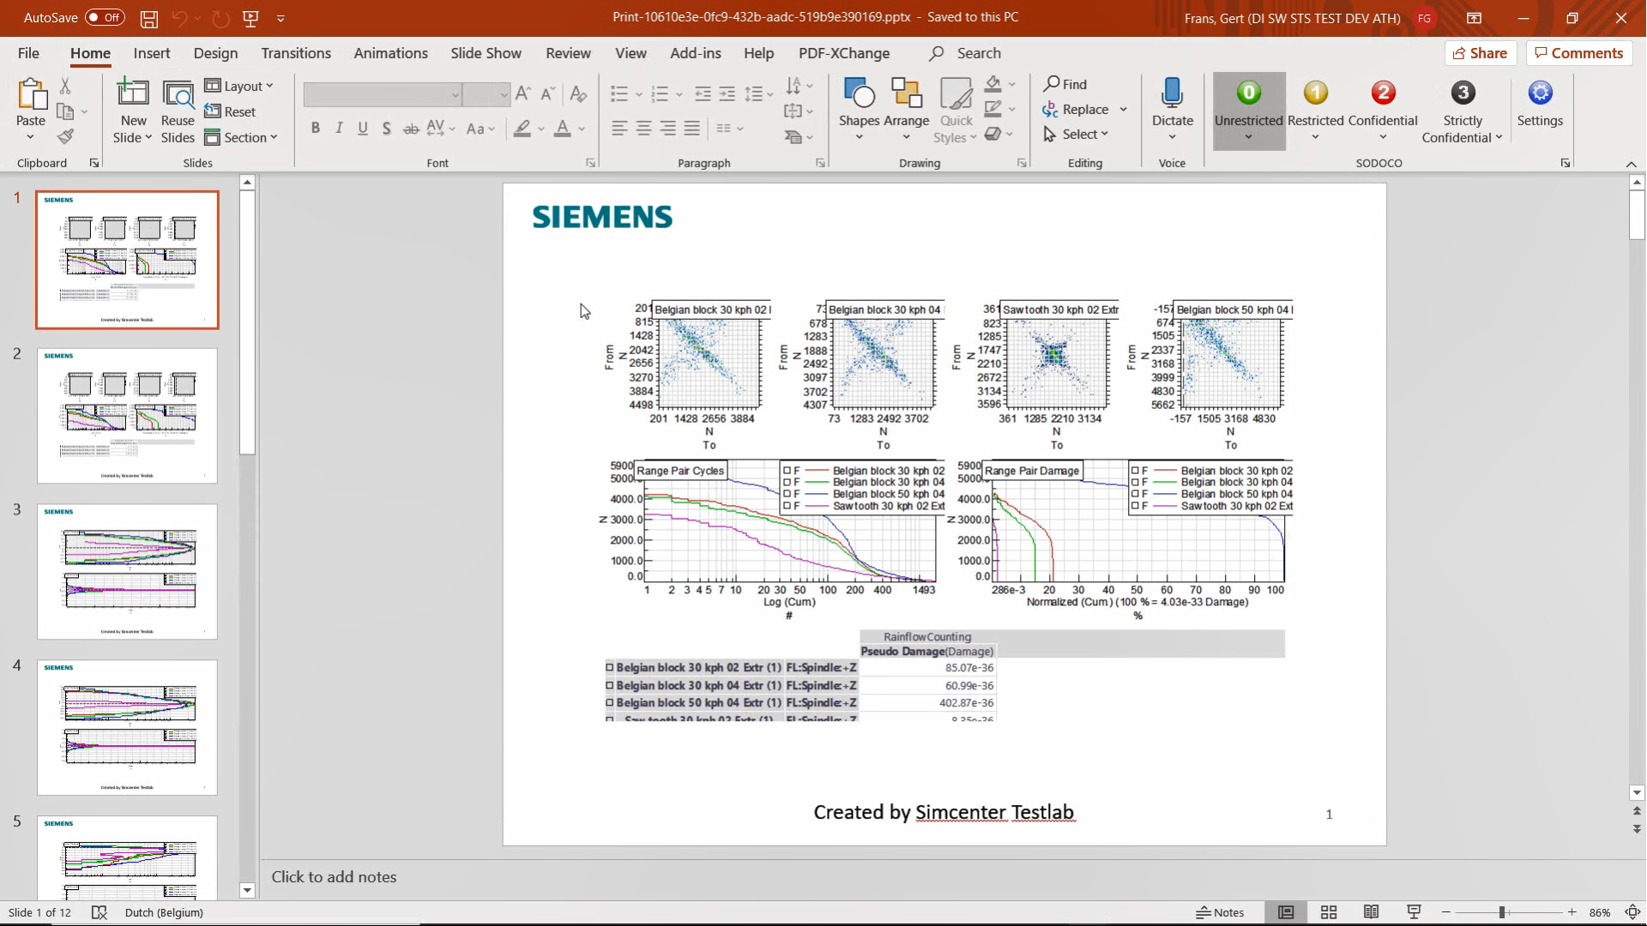Switch to the Slide Show tab
Image resolution: width=1647 pixels, height=926 pixels.
tap(486, 53)
